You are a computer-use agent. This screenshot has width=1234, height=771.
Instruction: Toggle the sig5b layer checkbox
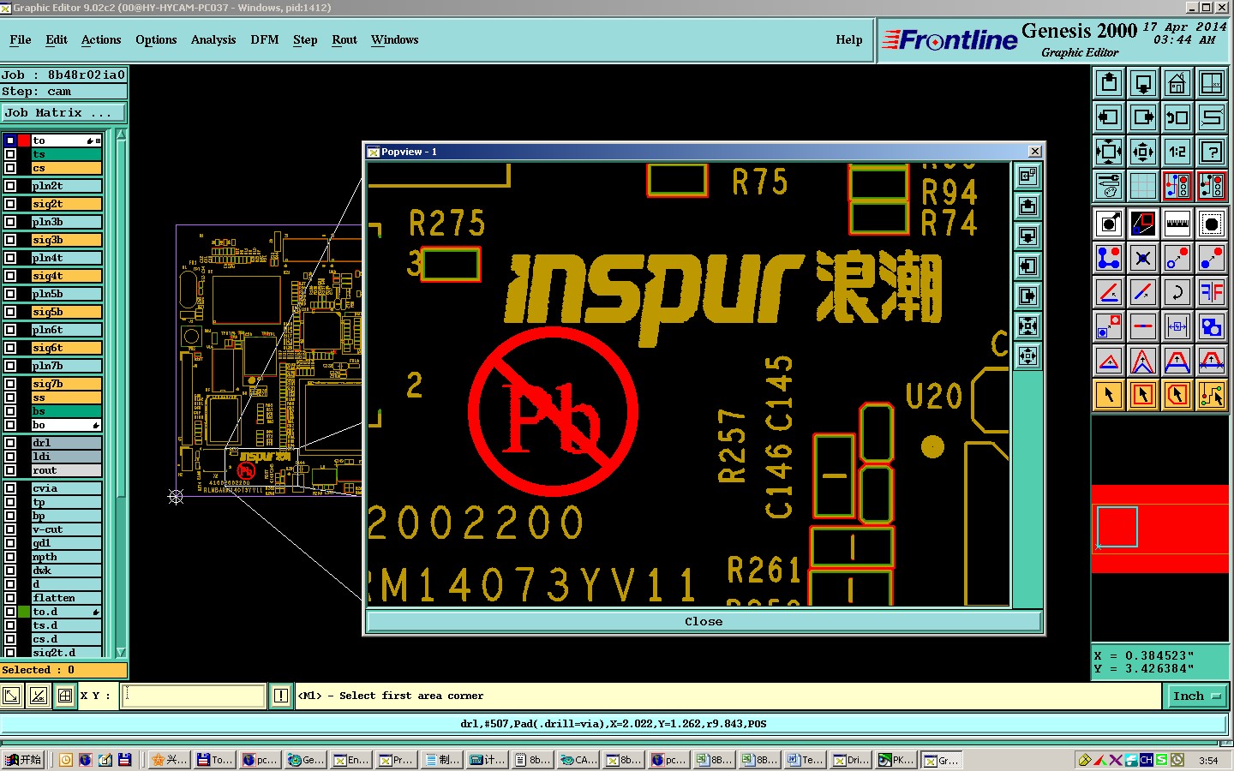pyautogui.click(x=10, y=312)
